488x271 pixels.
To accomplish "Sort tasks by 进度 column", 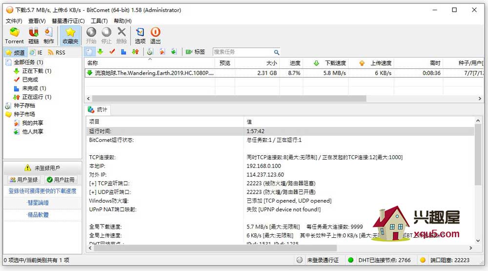I will pos(291,63).
